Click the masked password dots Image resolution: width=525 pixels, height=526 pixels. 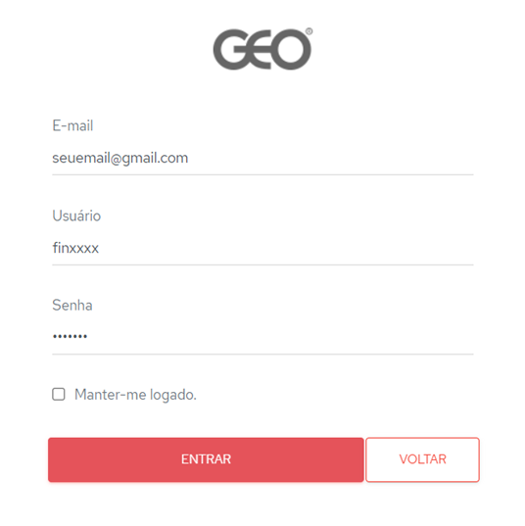(x=70, y=336)
